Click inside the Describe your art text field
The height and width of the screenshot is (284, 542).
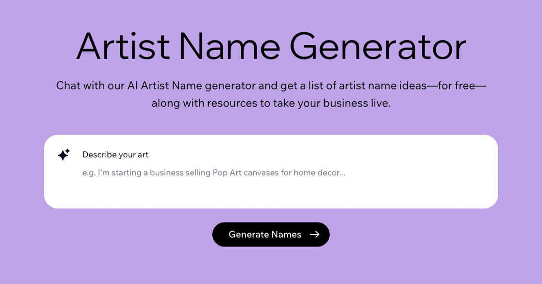(226, 173)
